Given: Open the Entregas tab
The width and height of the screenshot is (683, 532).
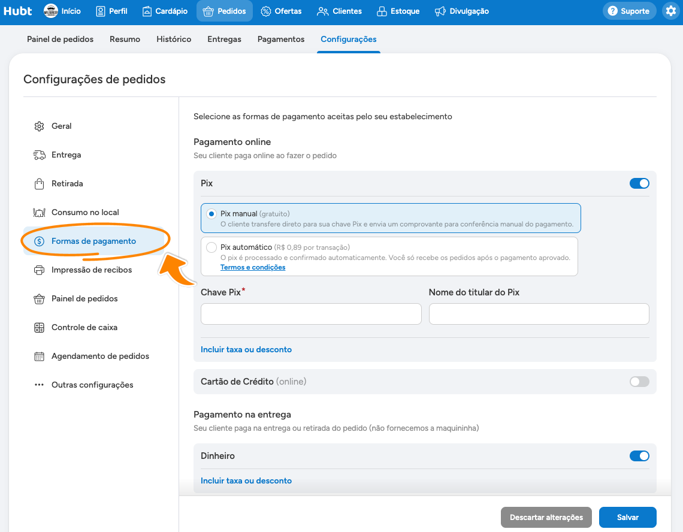Looking at the screenshot, I should point(224,39).
